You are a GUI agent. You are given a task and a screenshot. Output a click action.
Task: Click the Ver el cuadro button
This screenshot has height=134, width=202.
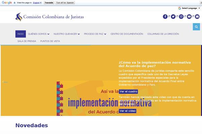(128, 91)
